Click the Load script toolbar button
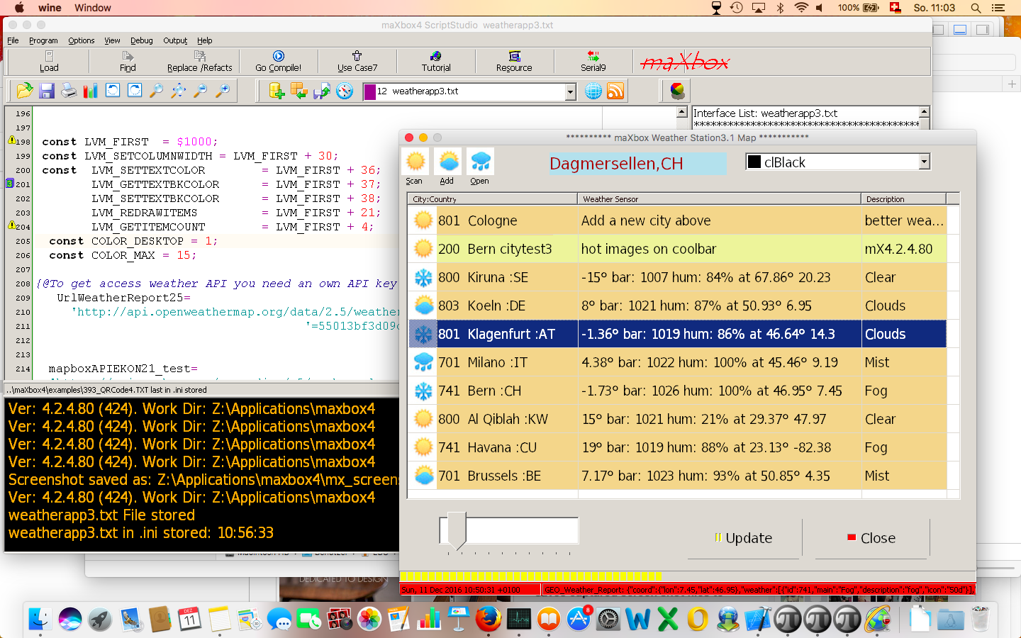 click(49, 61)
